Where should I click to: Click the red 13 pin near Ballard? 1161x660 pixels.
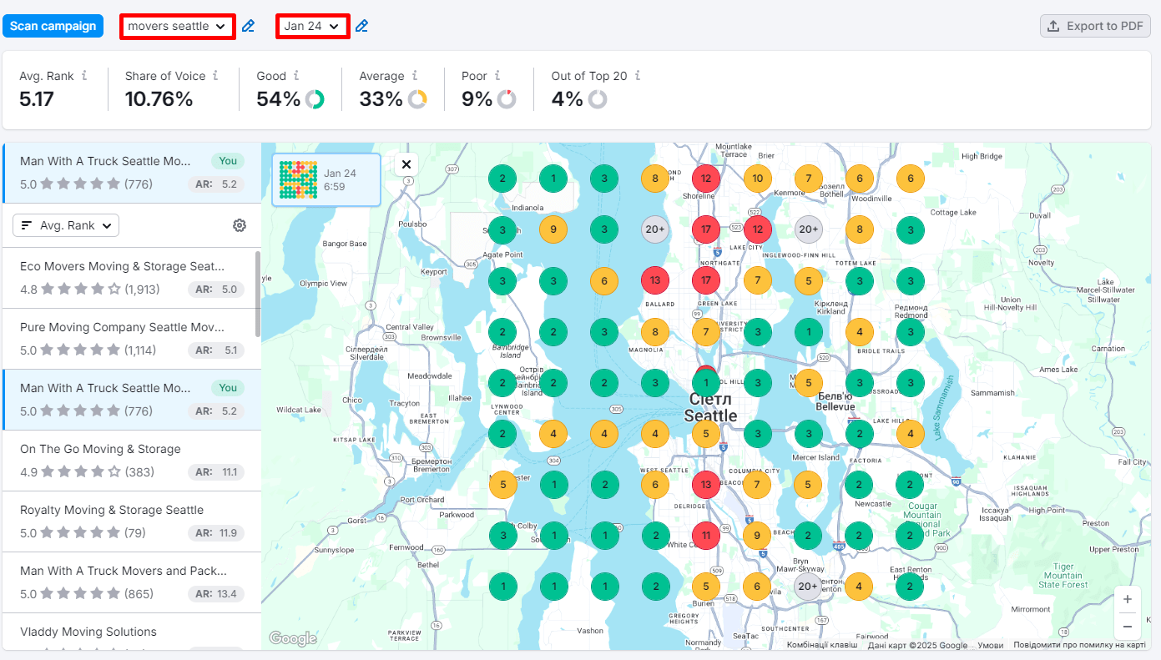click(x=655, y=280)
